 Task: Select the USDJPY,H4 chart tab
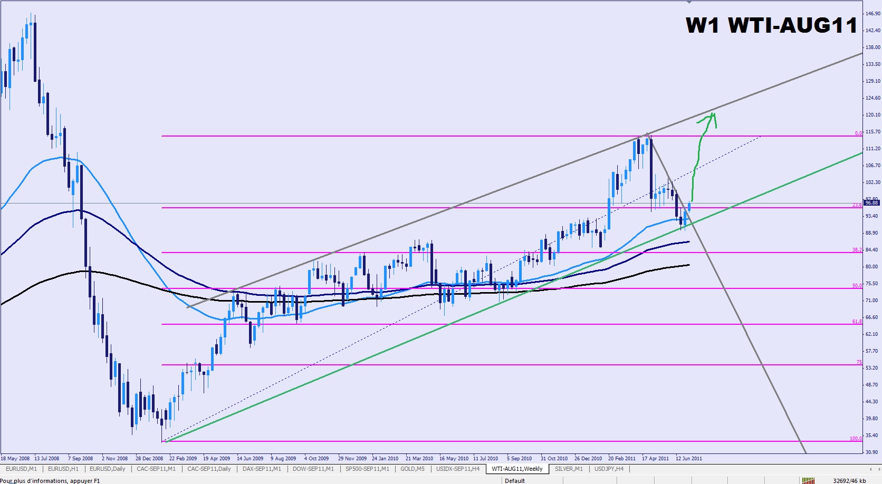click(x=609, y=469)
